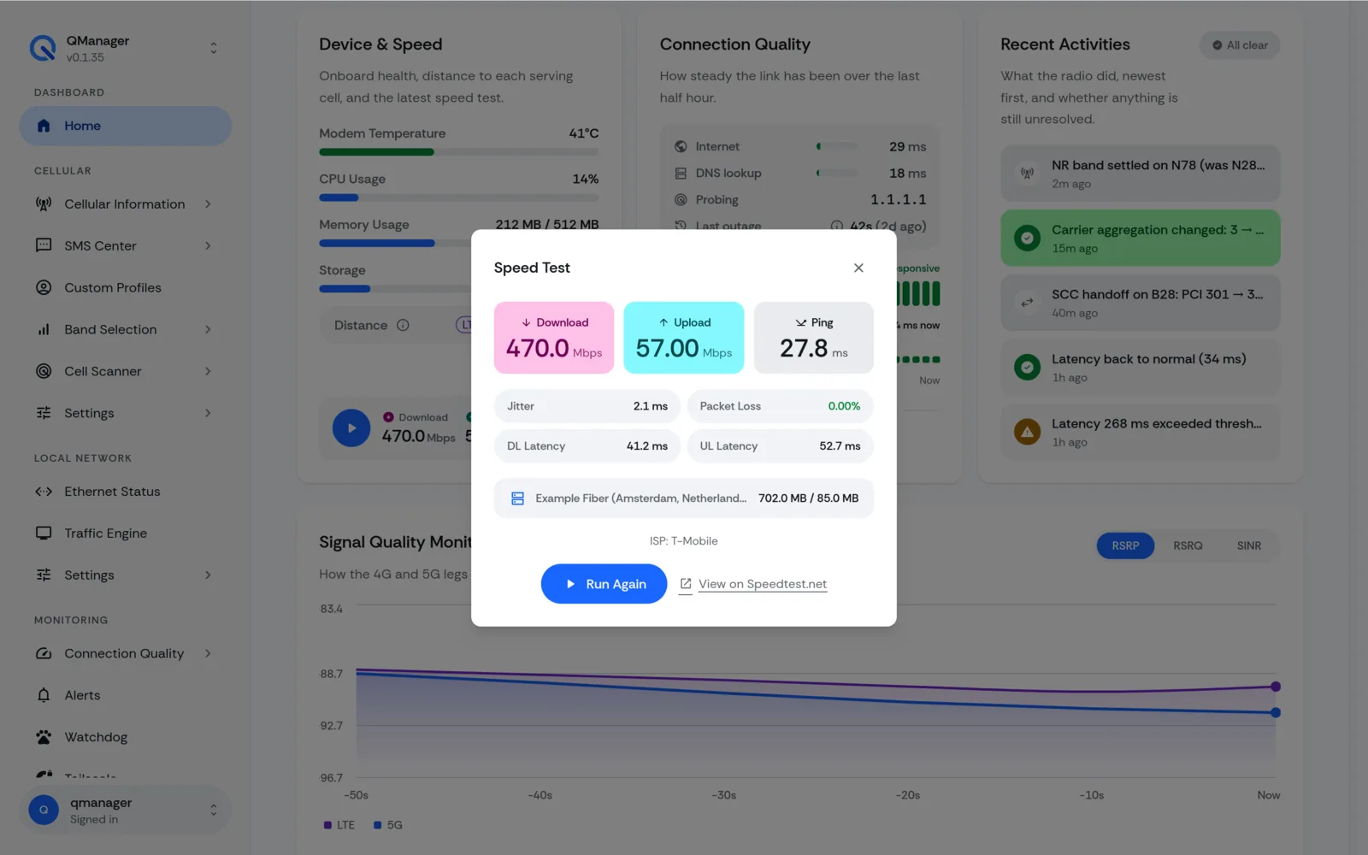Toggle the LTE legend series
This screenshot has width=1368, height=855.
click(x=339, y=825)
